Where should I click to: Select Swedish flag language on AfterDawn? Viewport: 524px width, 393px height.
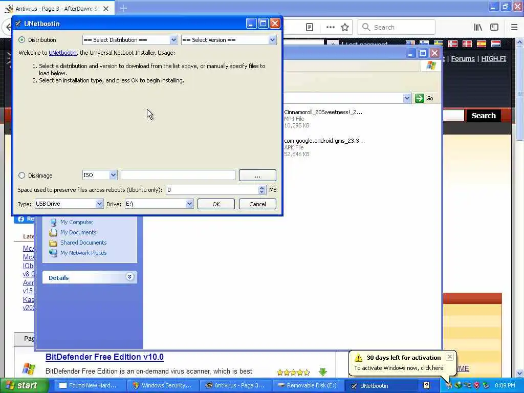click(438, 43)
